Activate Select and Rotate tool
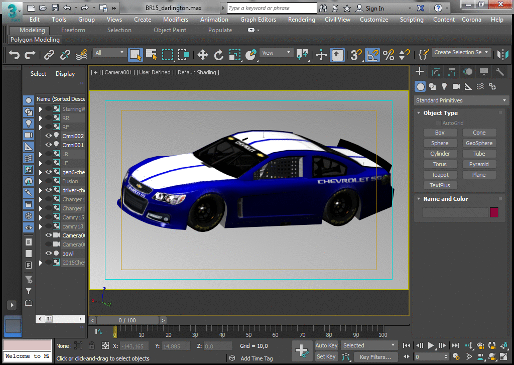The height and width of the screenshot is (365, 514). [219, 54]
